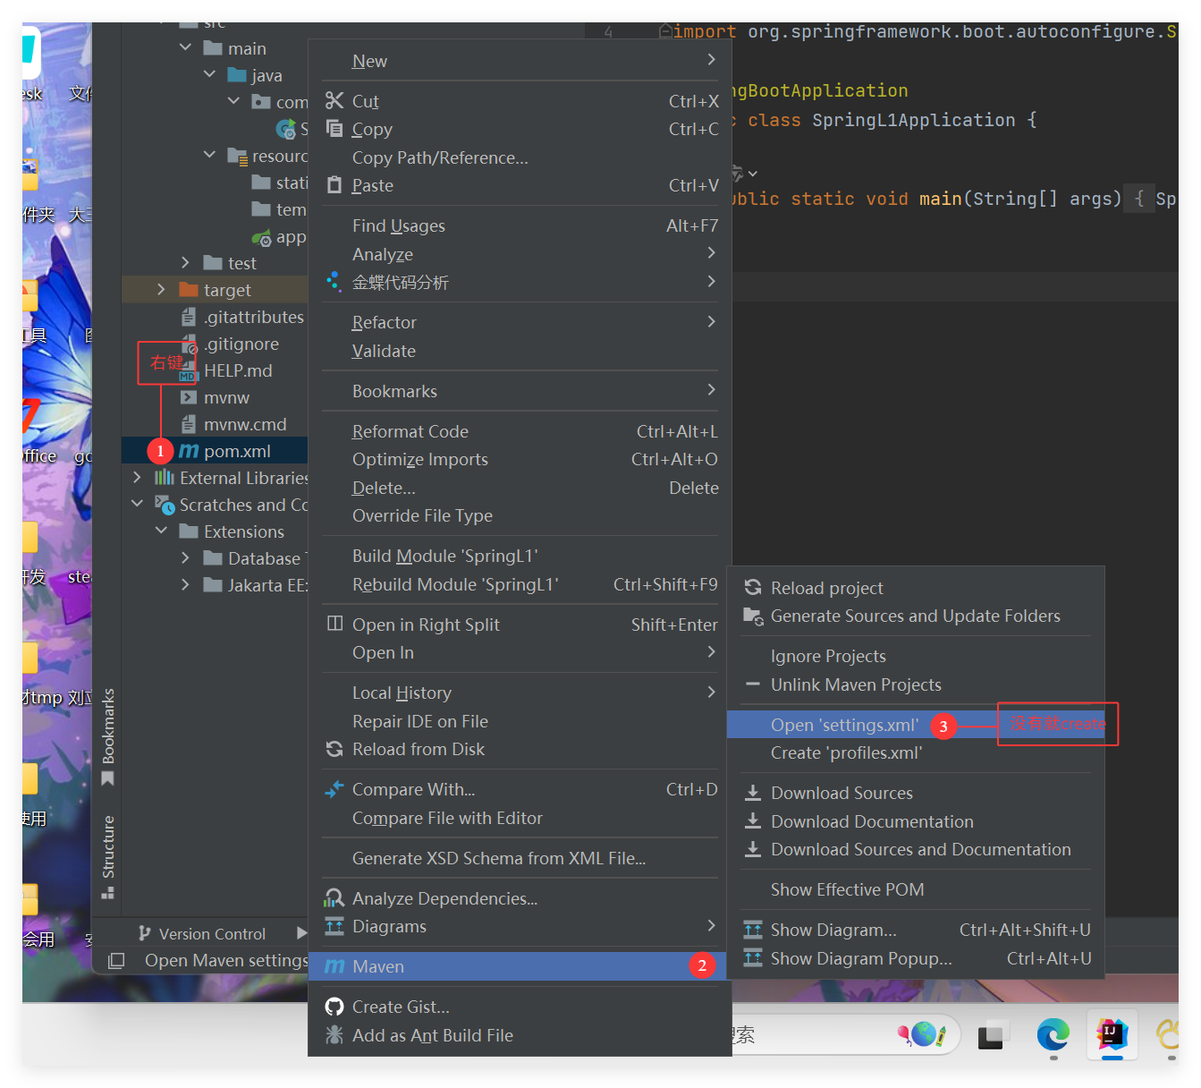
Task: Click the Diagrams icon
Action: 334,926
